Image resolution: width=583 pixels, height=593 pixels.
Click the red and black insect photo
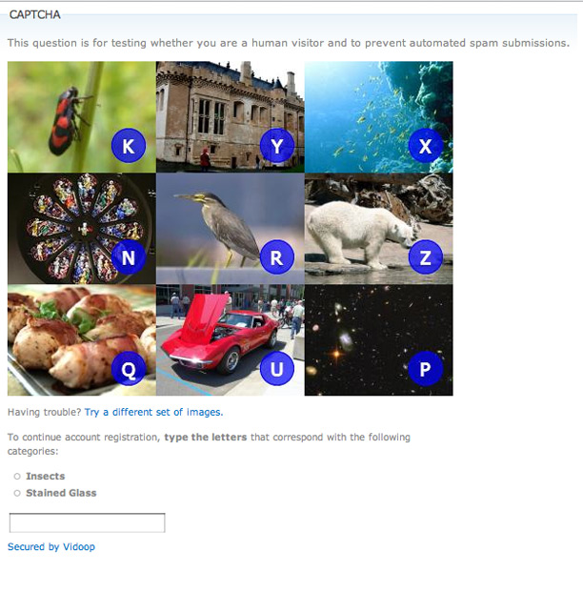[x=82, y=117]
